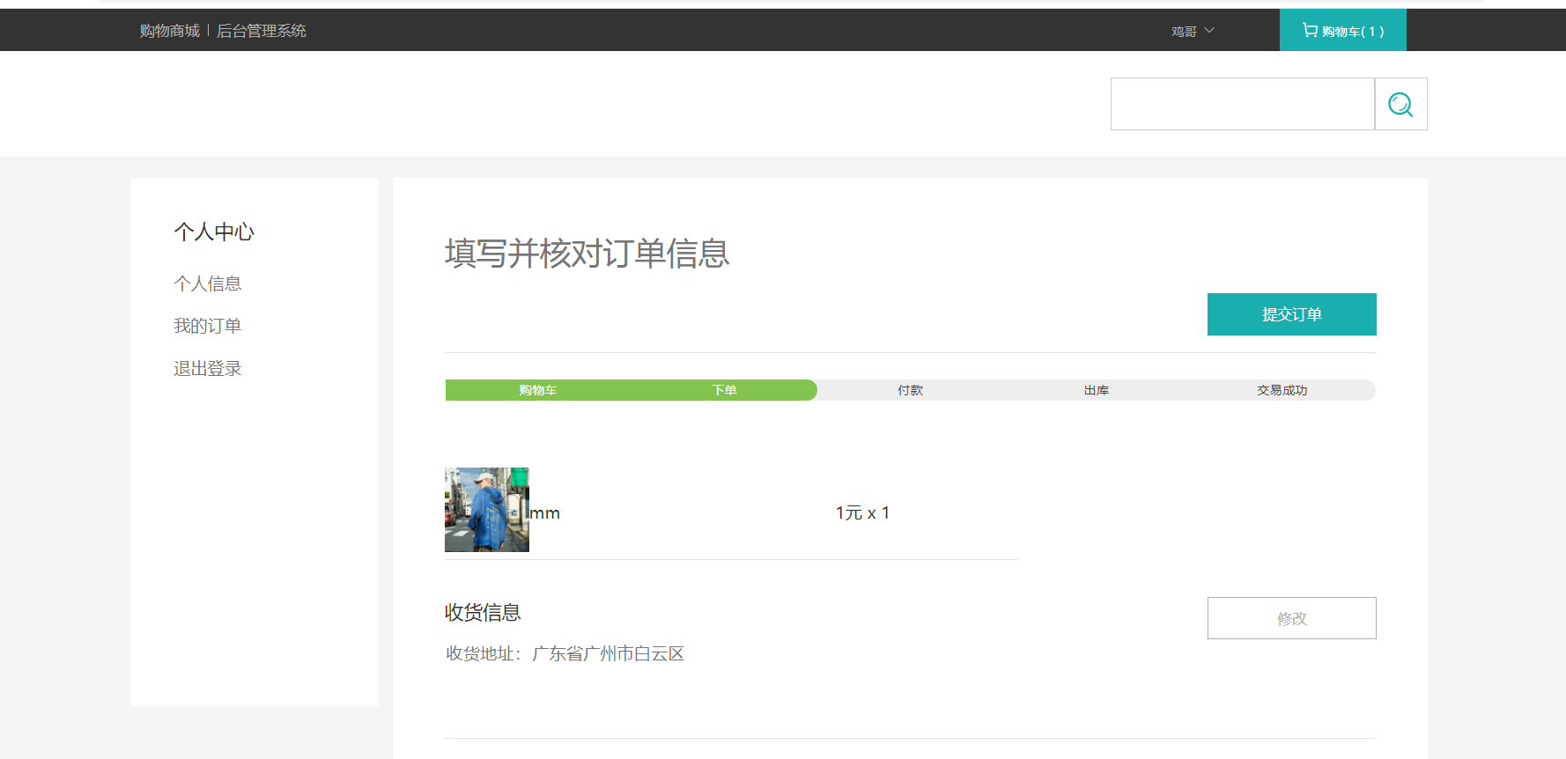Screen dimensions: 1566x759
Task: Click the 个人中心 sidebar heading
Action: click(214, 232)
